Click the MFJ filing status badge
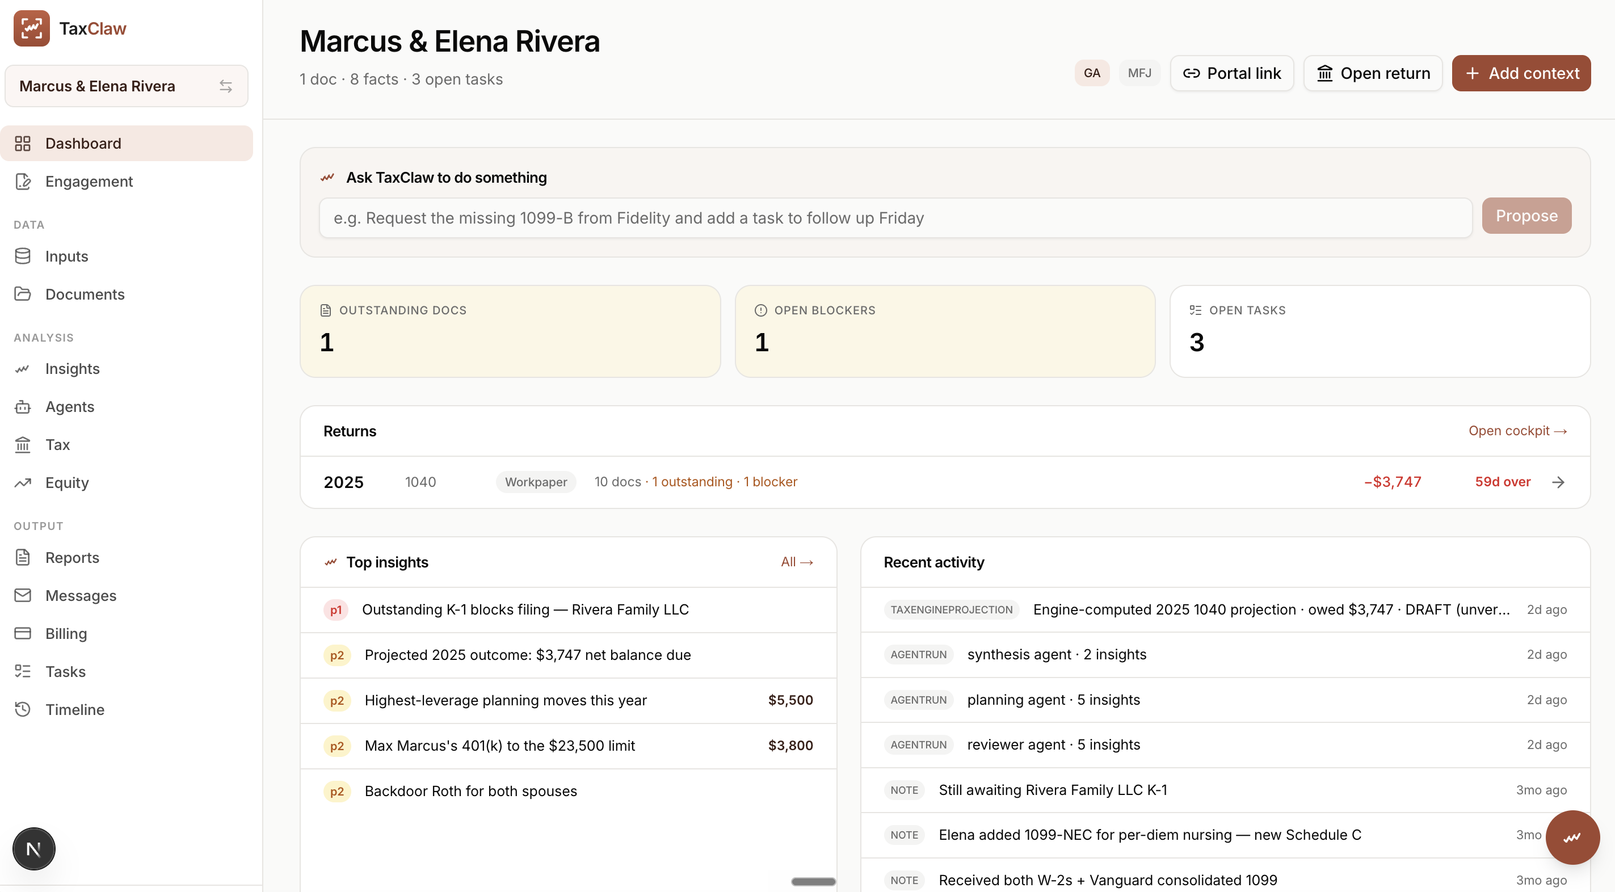 click(x=1139, y=73)
